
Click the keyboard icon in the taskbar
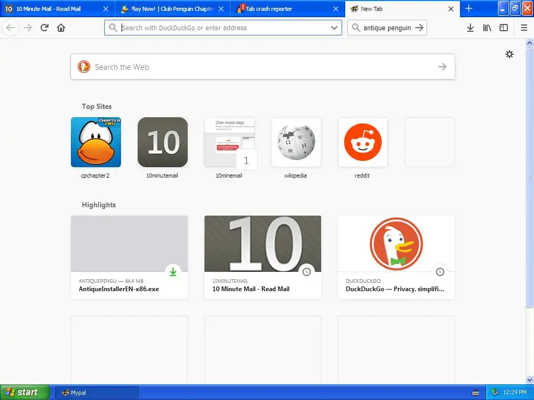[x=476, y=393]
